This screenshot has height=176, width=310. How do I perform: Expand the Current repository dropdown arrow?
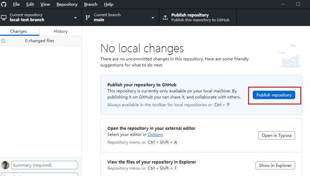(75, 18)
